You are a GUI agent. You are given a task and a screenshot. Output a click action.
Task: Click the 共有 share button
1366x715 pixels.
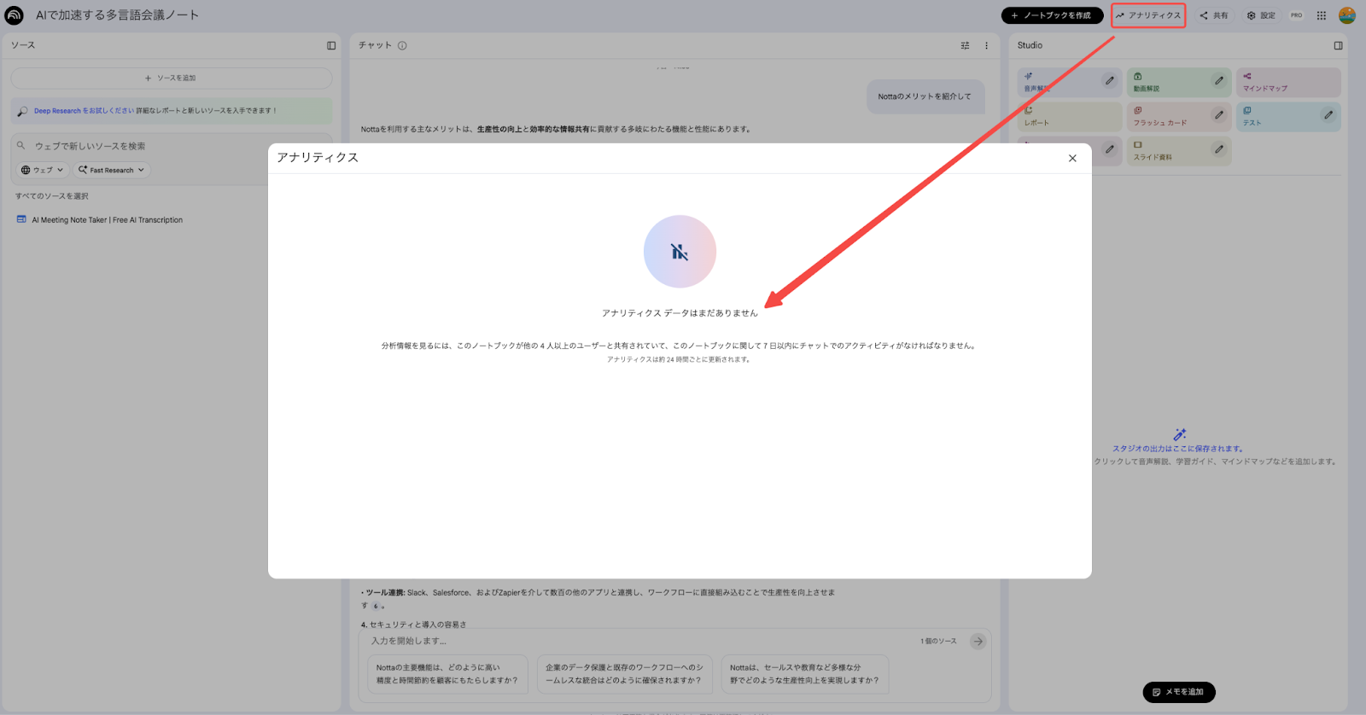(x=1214, y=15)
